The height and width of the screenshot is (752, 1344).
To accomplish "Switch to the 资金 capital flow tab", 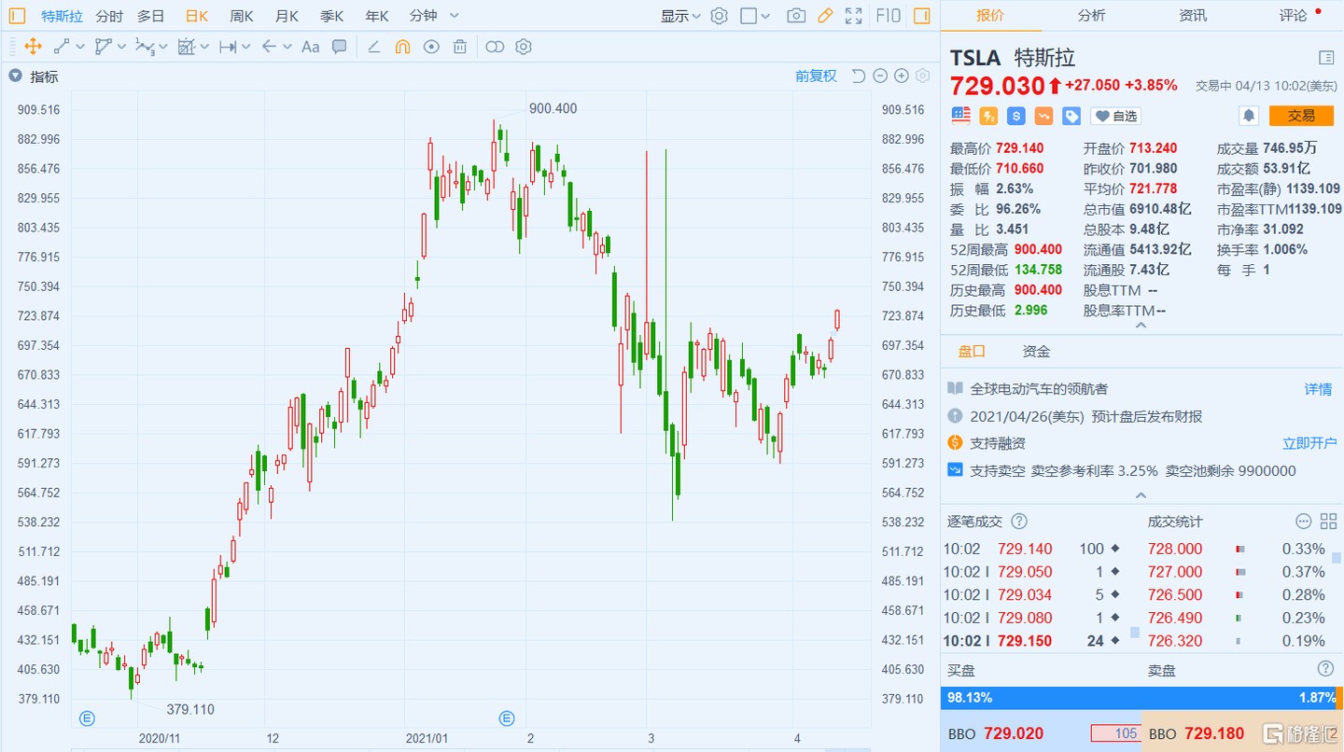I will click(1037, 352).
